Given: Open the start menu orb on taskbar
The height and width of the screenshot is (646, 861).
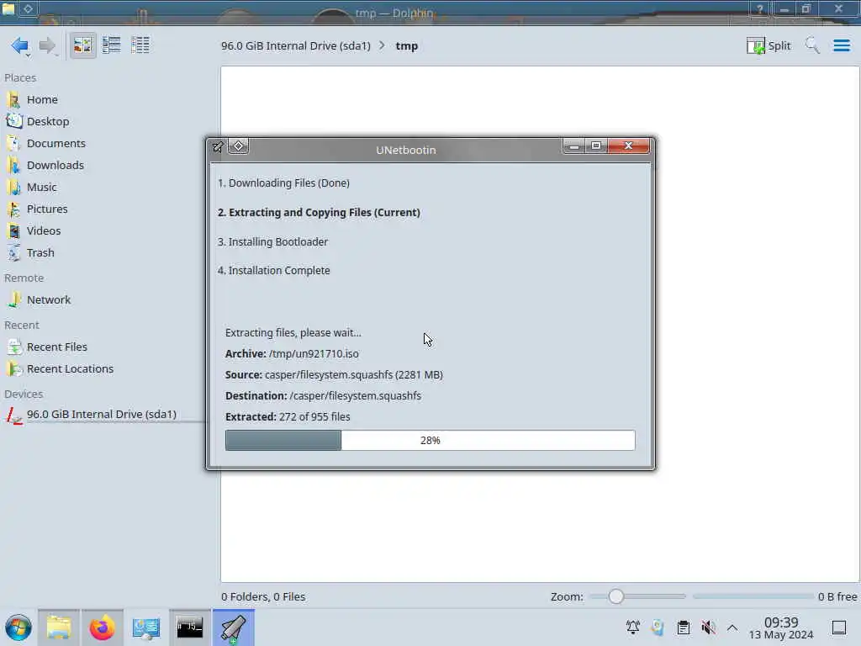Looking at the screenshot, I should pyautogui.click(x=18, y=627).
